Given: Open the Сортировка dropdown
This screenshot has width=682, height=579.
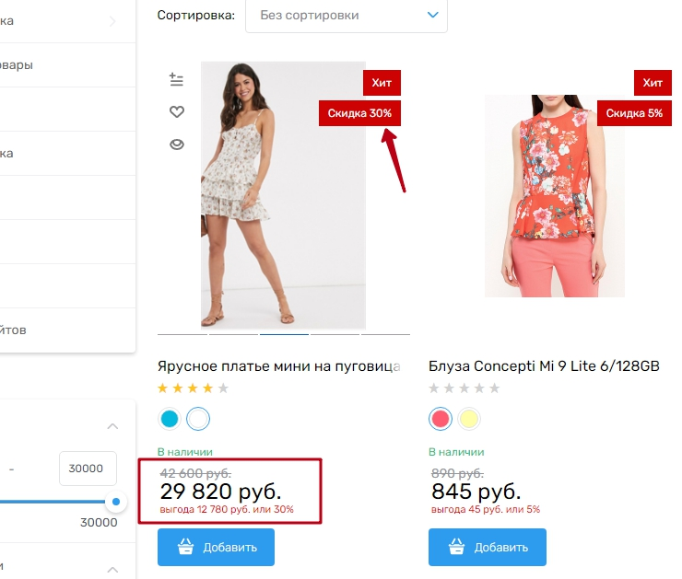Looking at the screenshot, I should [346, 16].
